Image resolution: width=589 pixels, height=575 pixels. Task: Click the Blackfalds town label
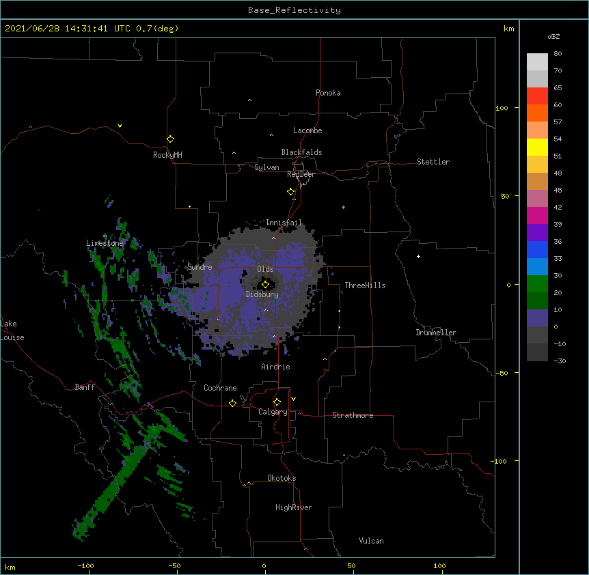pos(301,152)
